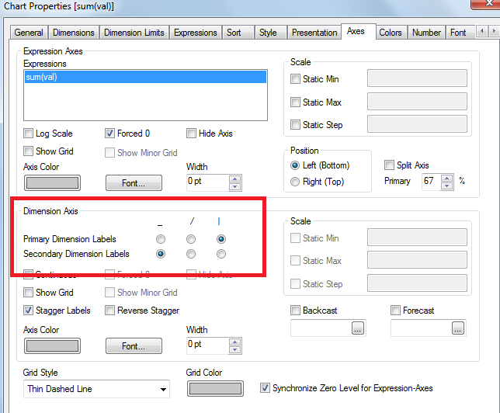
Task: Open Backcast ellipsis browse button
Action: (357, 328)
